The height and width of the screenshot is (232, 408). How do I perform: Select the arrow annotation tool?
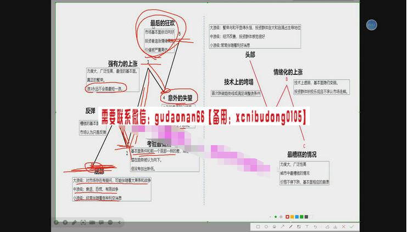283,227
